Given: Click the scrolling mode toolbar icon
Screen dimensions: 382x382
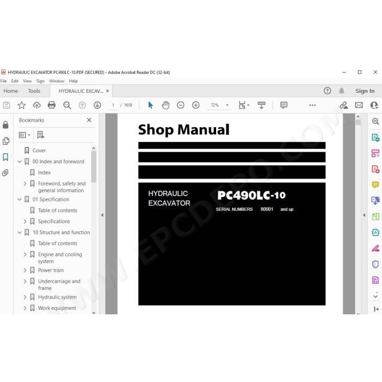Looking at the screenshot, I should click(261, 105).
